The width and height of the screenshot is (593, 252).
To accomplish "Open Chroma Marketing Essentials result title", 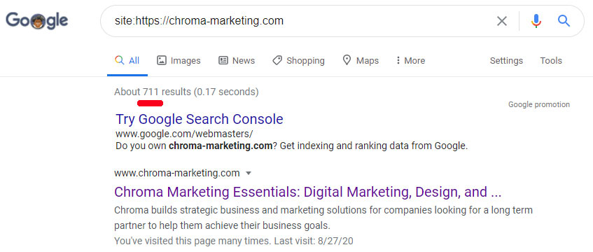I will pyautogui.click(x=307, y=192).
